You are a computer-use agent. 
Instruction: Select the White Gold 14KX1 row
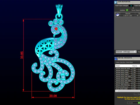(127, 74)
